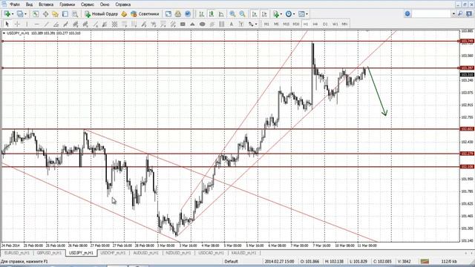Viewport: 475px width, 267px height.
Task: Toggle the Auto Scroll chart icon
Action: tap(255, 14)
